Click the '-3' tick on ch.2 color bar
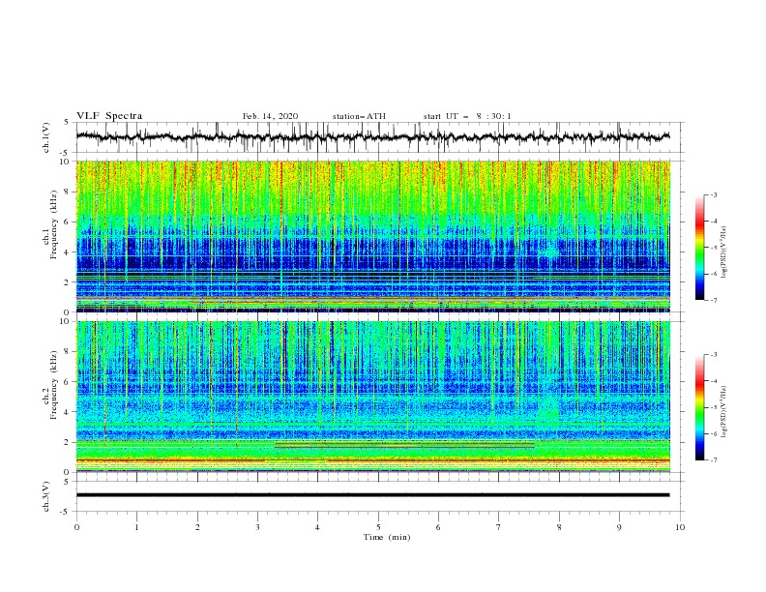766x592 pixels. [x=714, y=355]
